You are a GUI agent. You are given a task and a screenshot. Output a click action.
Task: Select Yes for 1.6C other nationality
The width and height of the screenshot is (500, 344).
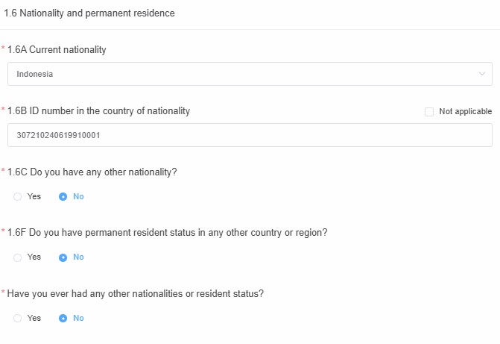(18, 196)
